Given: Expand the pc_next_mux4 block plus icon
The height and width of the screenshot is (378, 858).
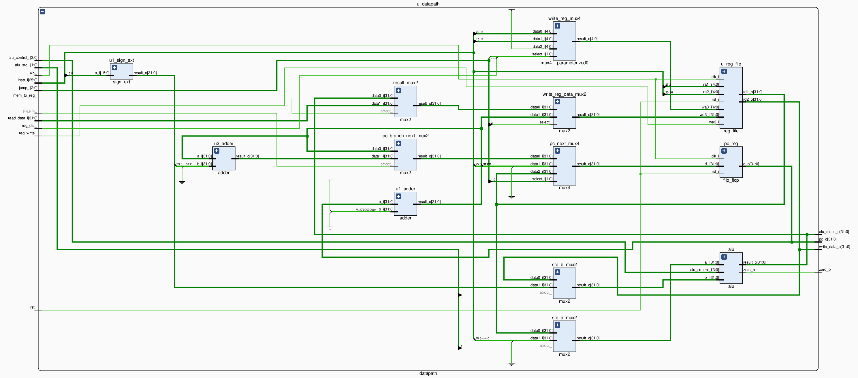Looking at the screenshot, I should tap(557, 151).
